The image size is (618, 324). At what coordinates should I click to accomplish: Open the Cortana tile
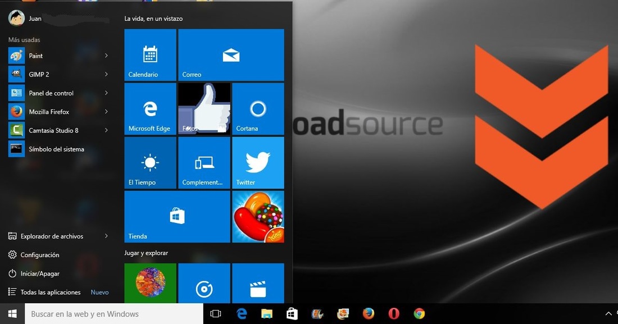(x=258, y=109)
